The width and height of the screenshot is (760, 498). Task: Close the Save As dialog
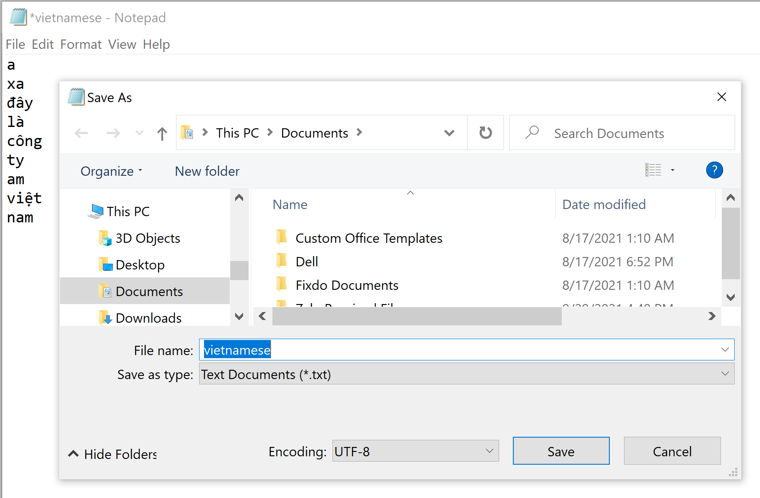tap(722, 97)
